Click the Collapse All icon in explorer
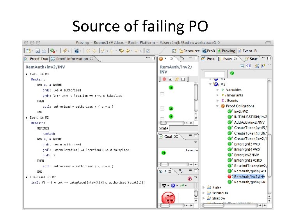 coord(242,66)
